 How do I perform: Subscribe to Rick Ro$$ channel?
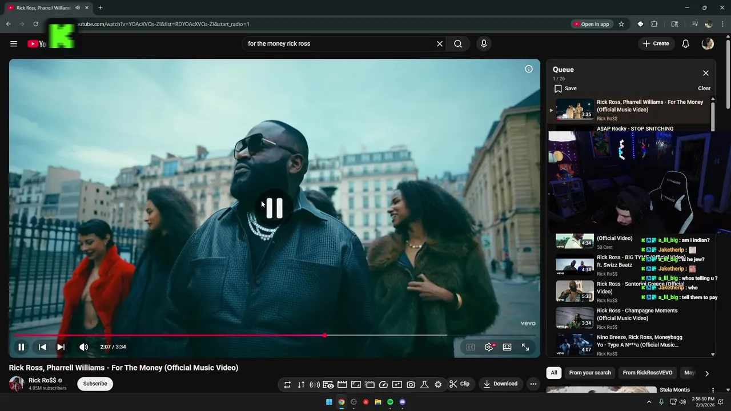95,384
